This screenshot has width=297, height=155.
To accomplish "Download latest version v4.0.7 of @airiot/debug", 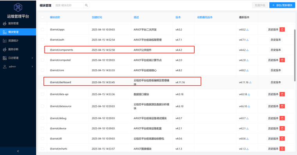I will coord(247,118).
